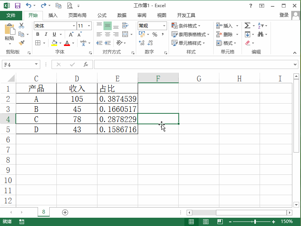Align cell text to the right
The image size is (301, 226).
point(116,34)
